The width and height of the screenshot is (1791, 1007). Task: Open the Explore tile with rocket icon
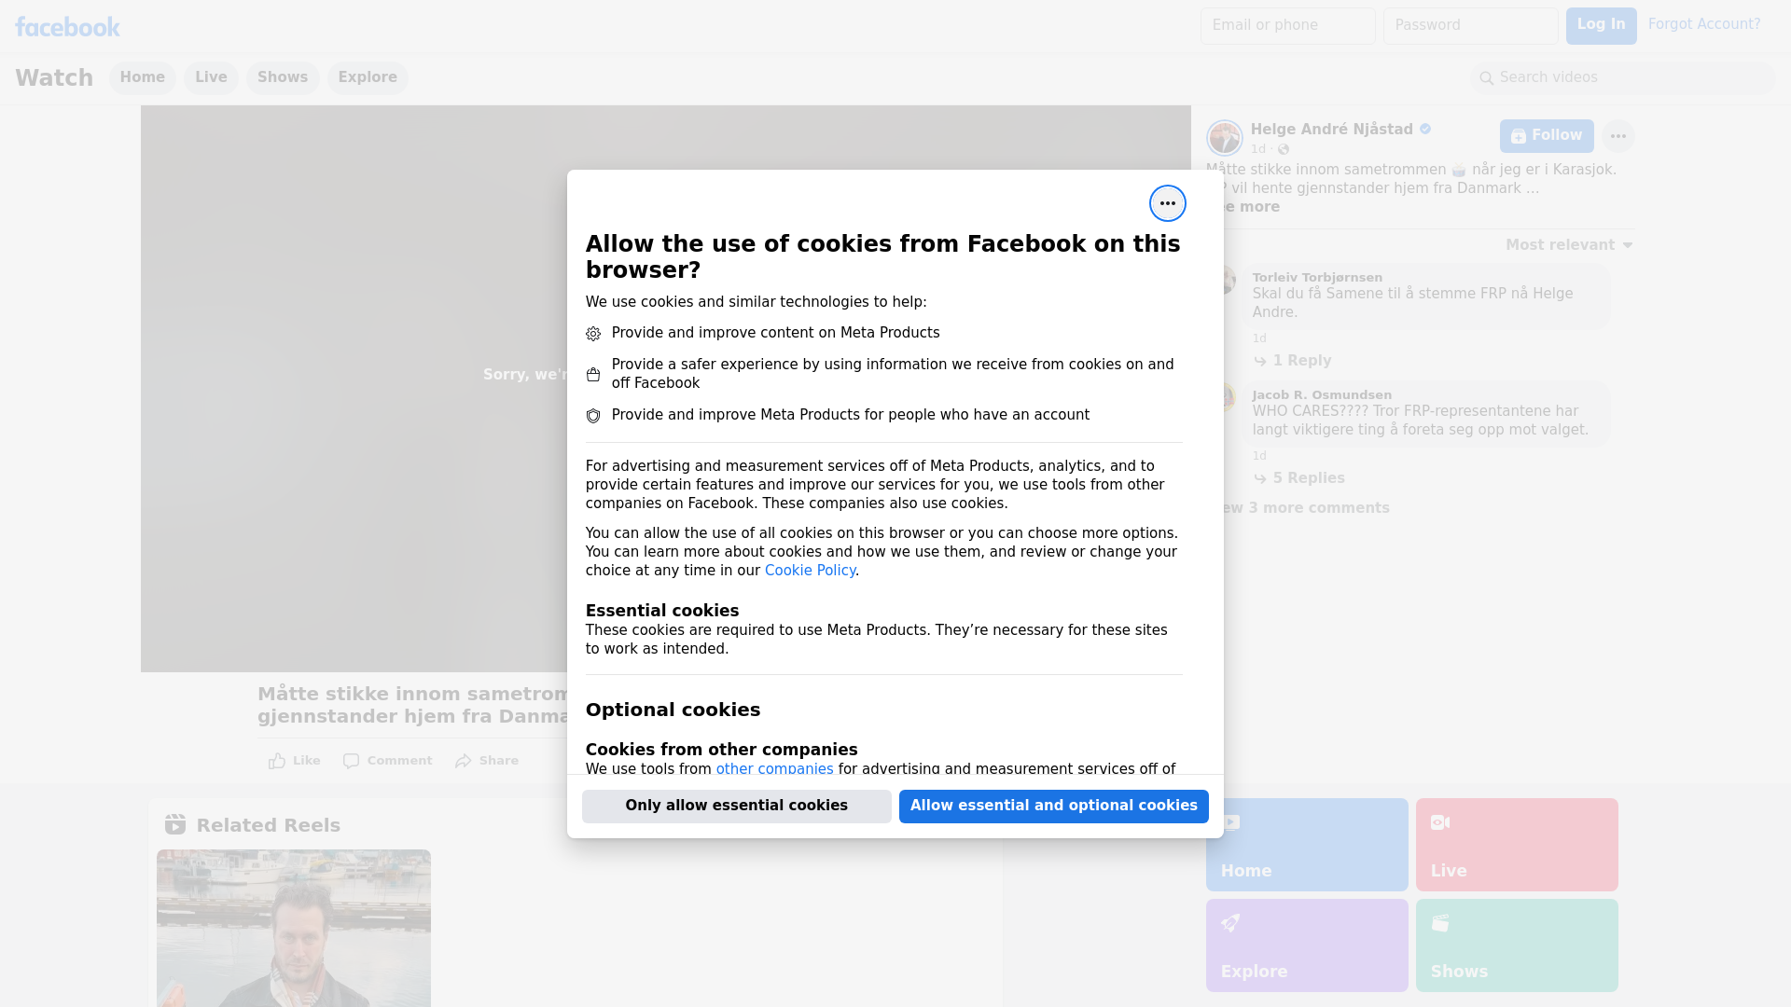[x=1307, y=945]
